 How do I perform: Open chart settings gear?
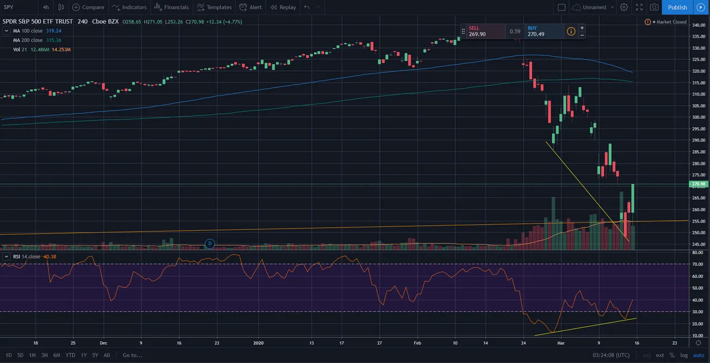624,7
